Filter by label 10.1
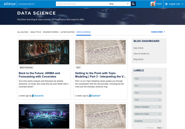This screenshot has width=185, height=129. pyautogui.click(x=148, y=86)
